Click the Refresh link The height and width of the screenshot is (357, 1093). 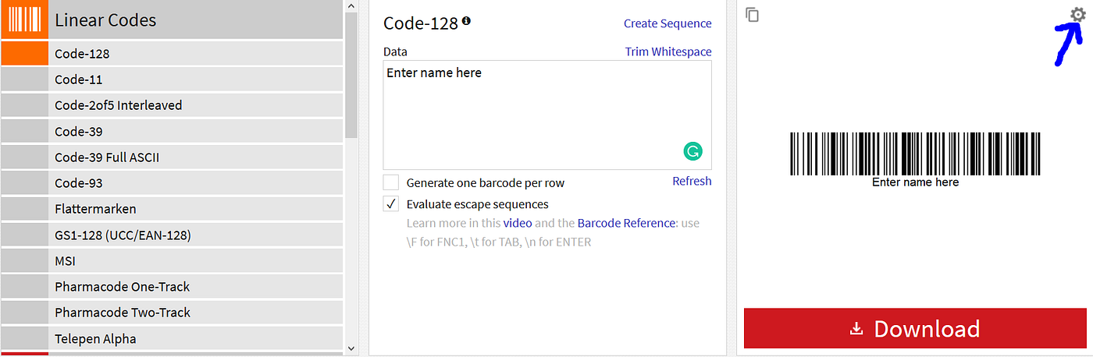[x=692, y=181]
